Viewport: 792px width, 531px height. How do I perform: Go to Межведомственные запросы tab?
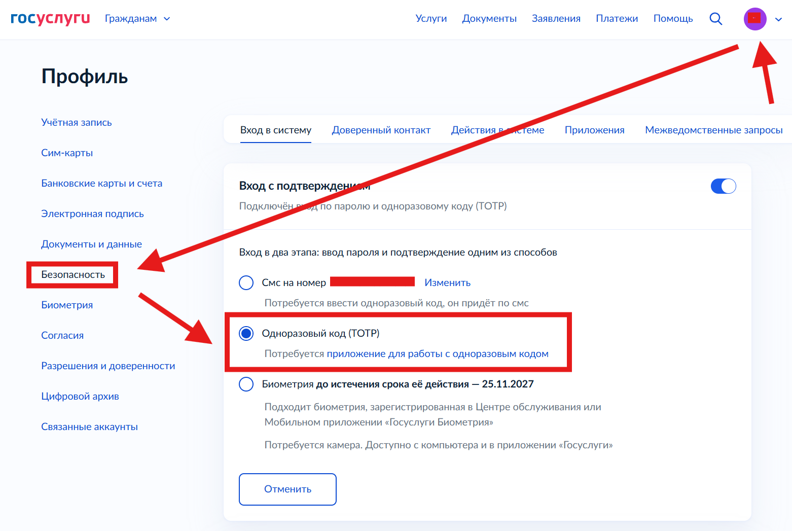713,130
